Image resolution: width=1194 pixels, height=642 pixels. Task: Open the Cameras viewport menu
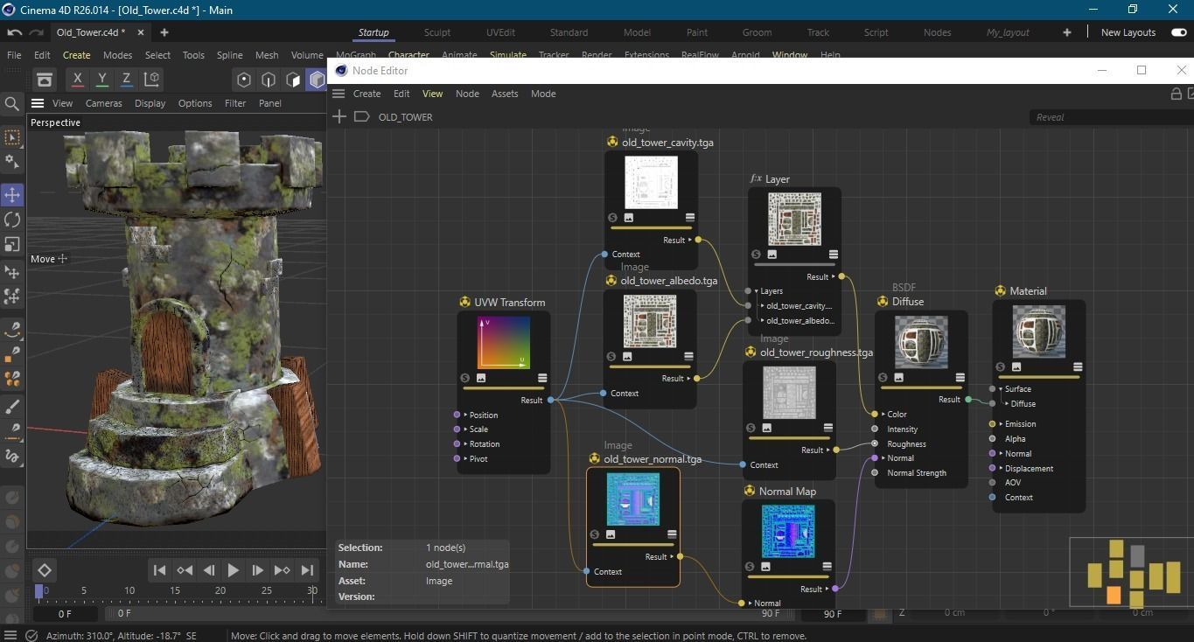pyautogui.click(x=104, y=103)
